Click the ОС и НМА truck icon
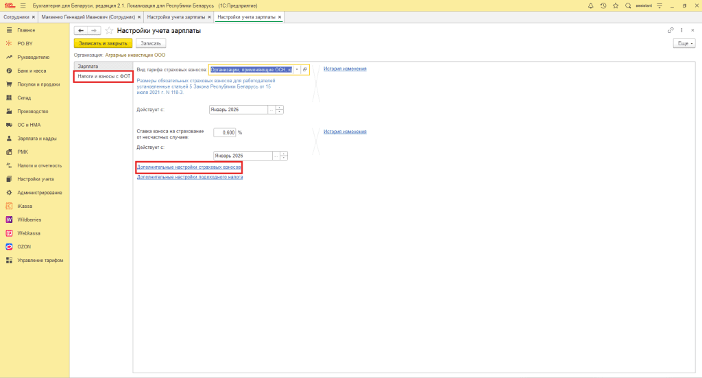The image size is (702, 378). point(9,125)
